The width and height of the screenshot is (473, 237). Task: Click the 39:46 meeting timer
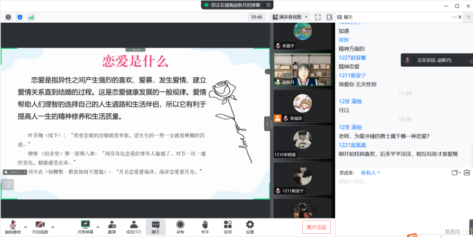[256, 17]
